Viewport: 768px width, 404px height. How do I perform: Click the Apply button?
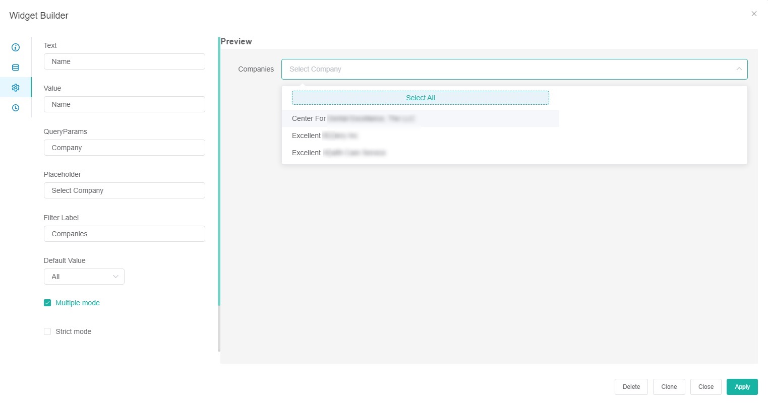742,387
